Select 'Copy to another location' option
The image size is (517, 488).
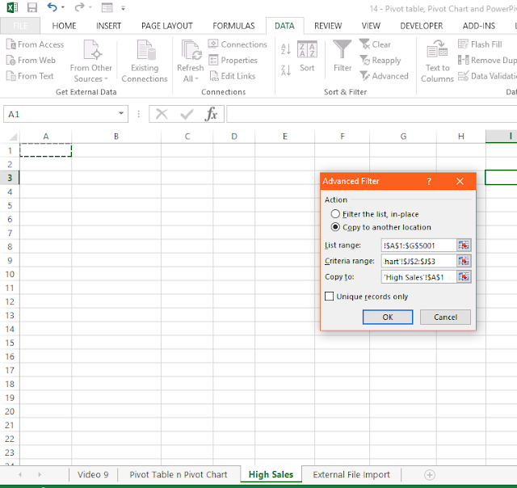381,227
